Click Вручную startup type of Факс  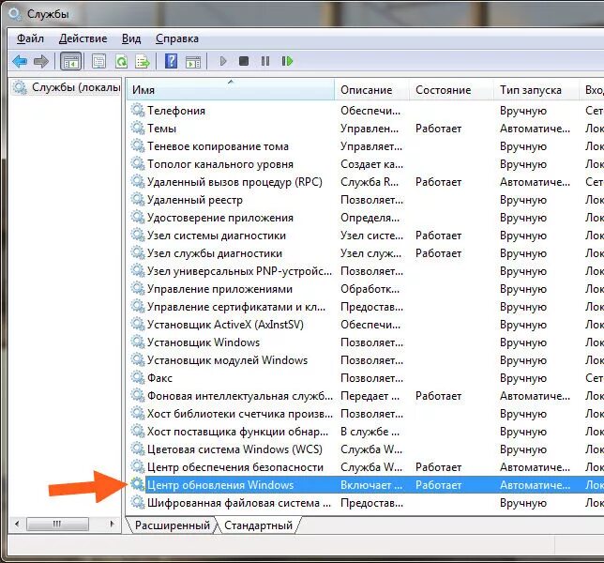(x=523, y=378)
